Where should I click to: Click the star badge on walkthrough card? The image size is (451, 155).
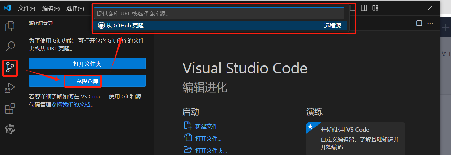[x=310, y=127]
